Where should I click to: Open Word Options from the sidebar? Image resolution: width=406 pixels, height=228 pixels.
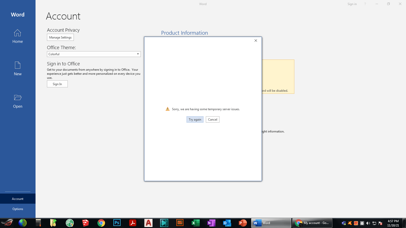[x=18, y=209]
